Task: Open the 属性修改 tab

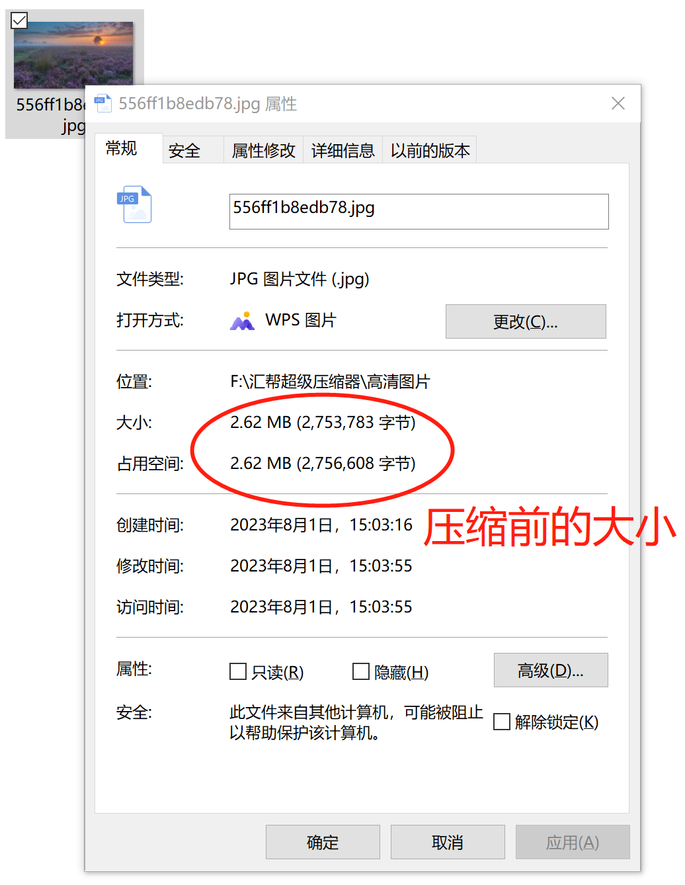Action: [x=263, y=150]
